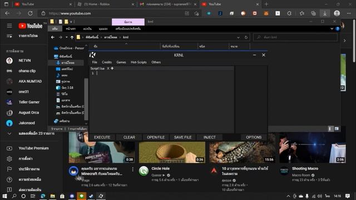Go up one folder in File Explorer
This screenshot has height=200, width=356.
pyautogui.click(x=72, y=37)
